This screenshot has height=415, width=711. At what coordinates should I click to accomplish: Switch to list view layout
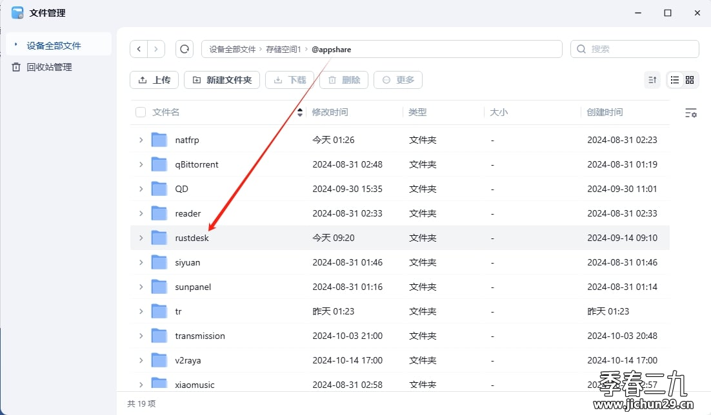(675, 80)
